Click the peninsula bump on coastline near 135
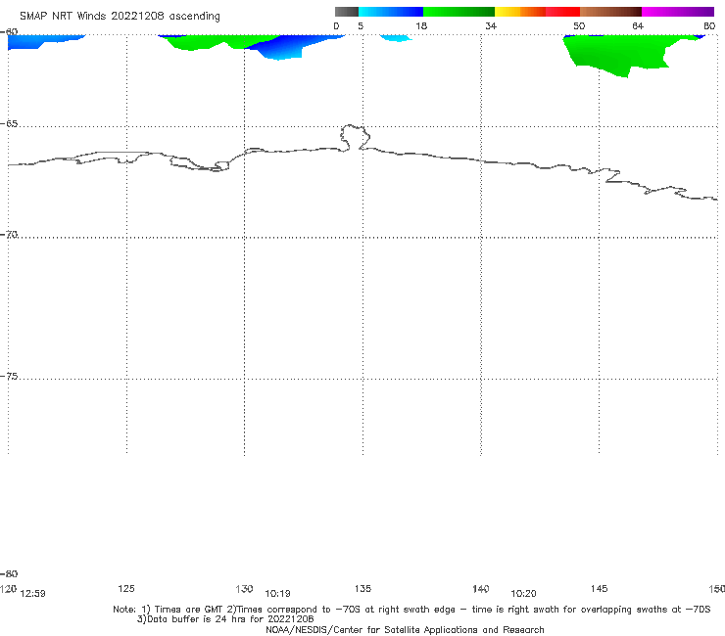 pyautogui.click(x=355, y=137)
